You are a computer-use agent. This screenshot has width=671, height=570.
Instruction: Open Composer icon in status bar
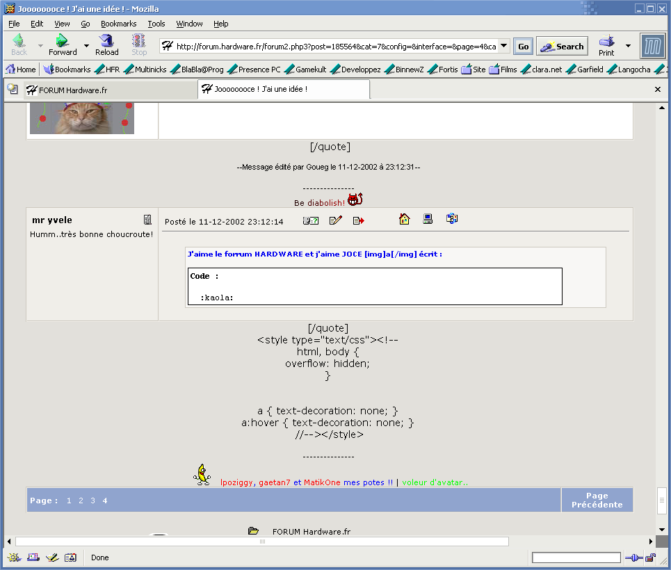(51, 557)
